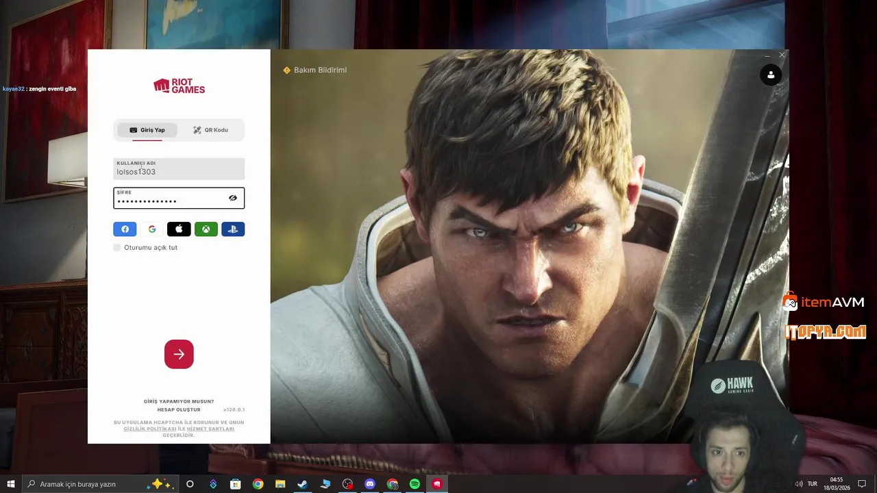Open the Windows notification center
877x493 pixels.
coord(862,484)
